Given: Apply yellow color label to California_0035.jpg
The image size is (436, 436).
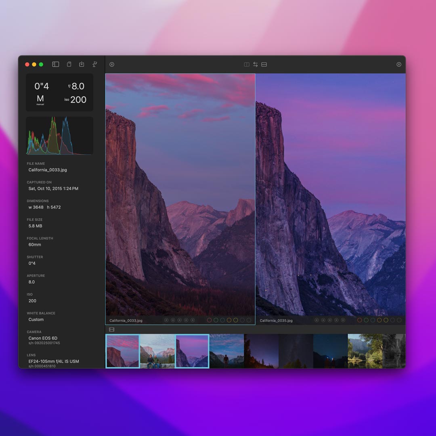Looking at the screenshot, I should coord(386,320).
